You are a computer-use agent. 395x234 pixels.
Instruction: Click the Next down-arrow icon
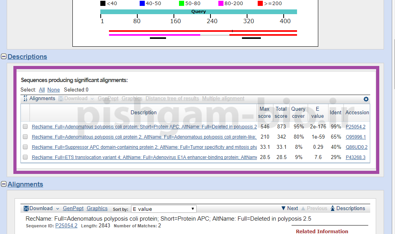(x=283, y=208)
